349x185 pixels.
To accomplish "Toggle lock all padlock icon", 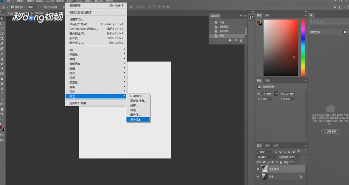I will tap(281, 163).
